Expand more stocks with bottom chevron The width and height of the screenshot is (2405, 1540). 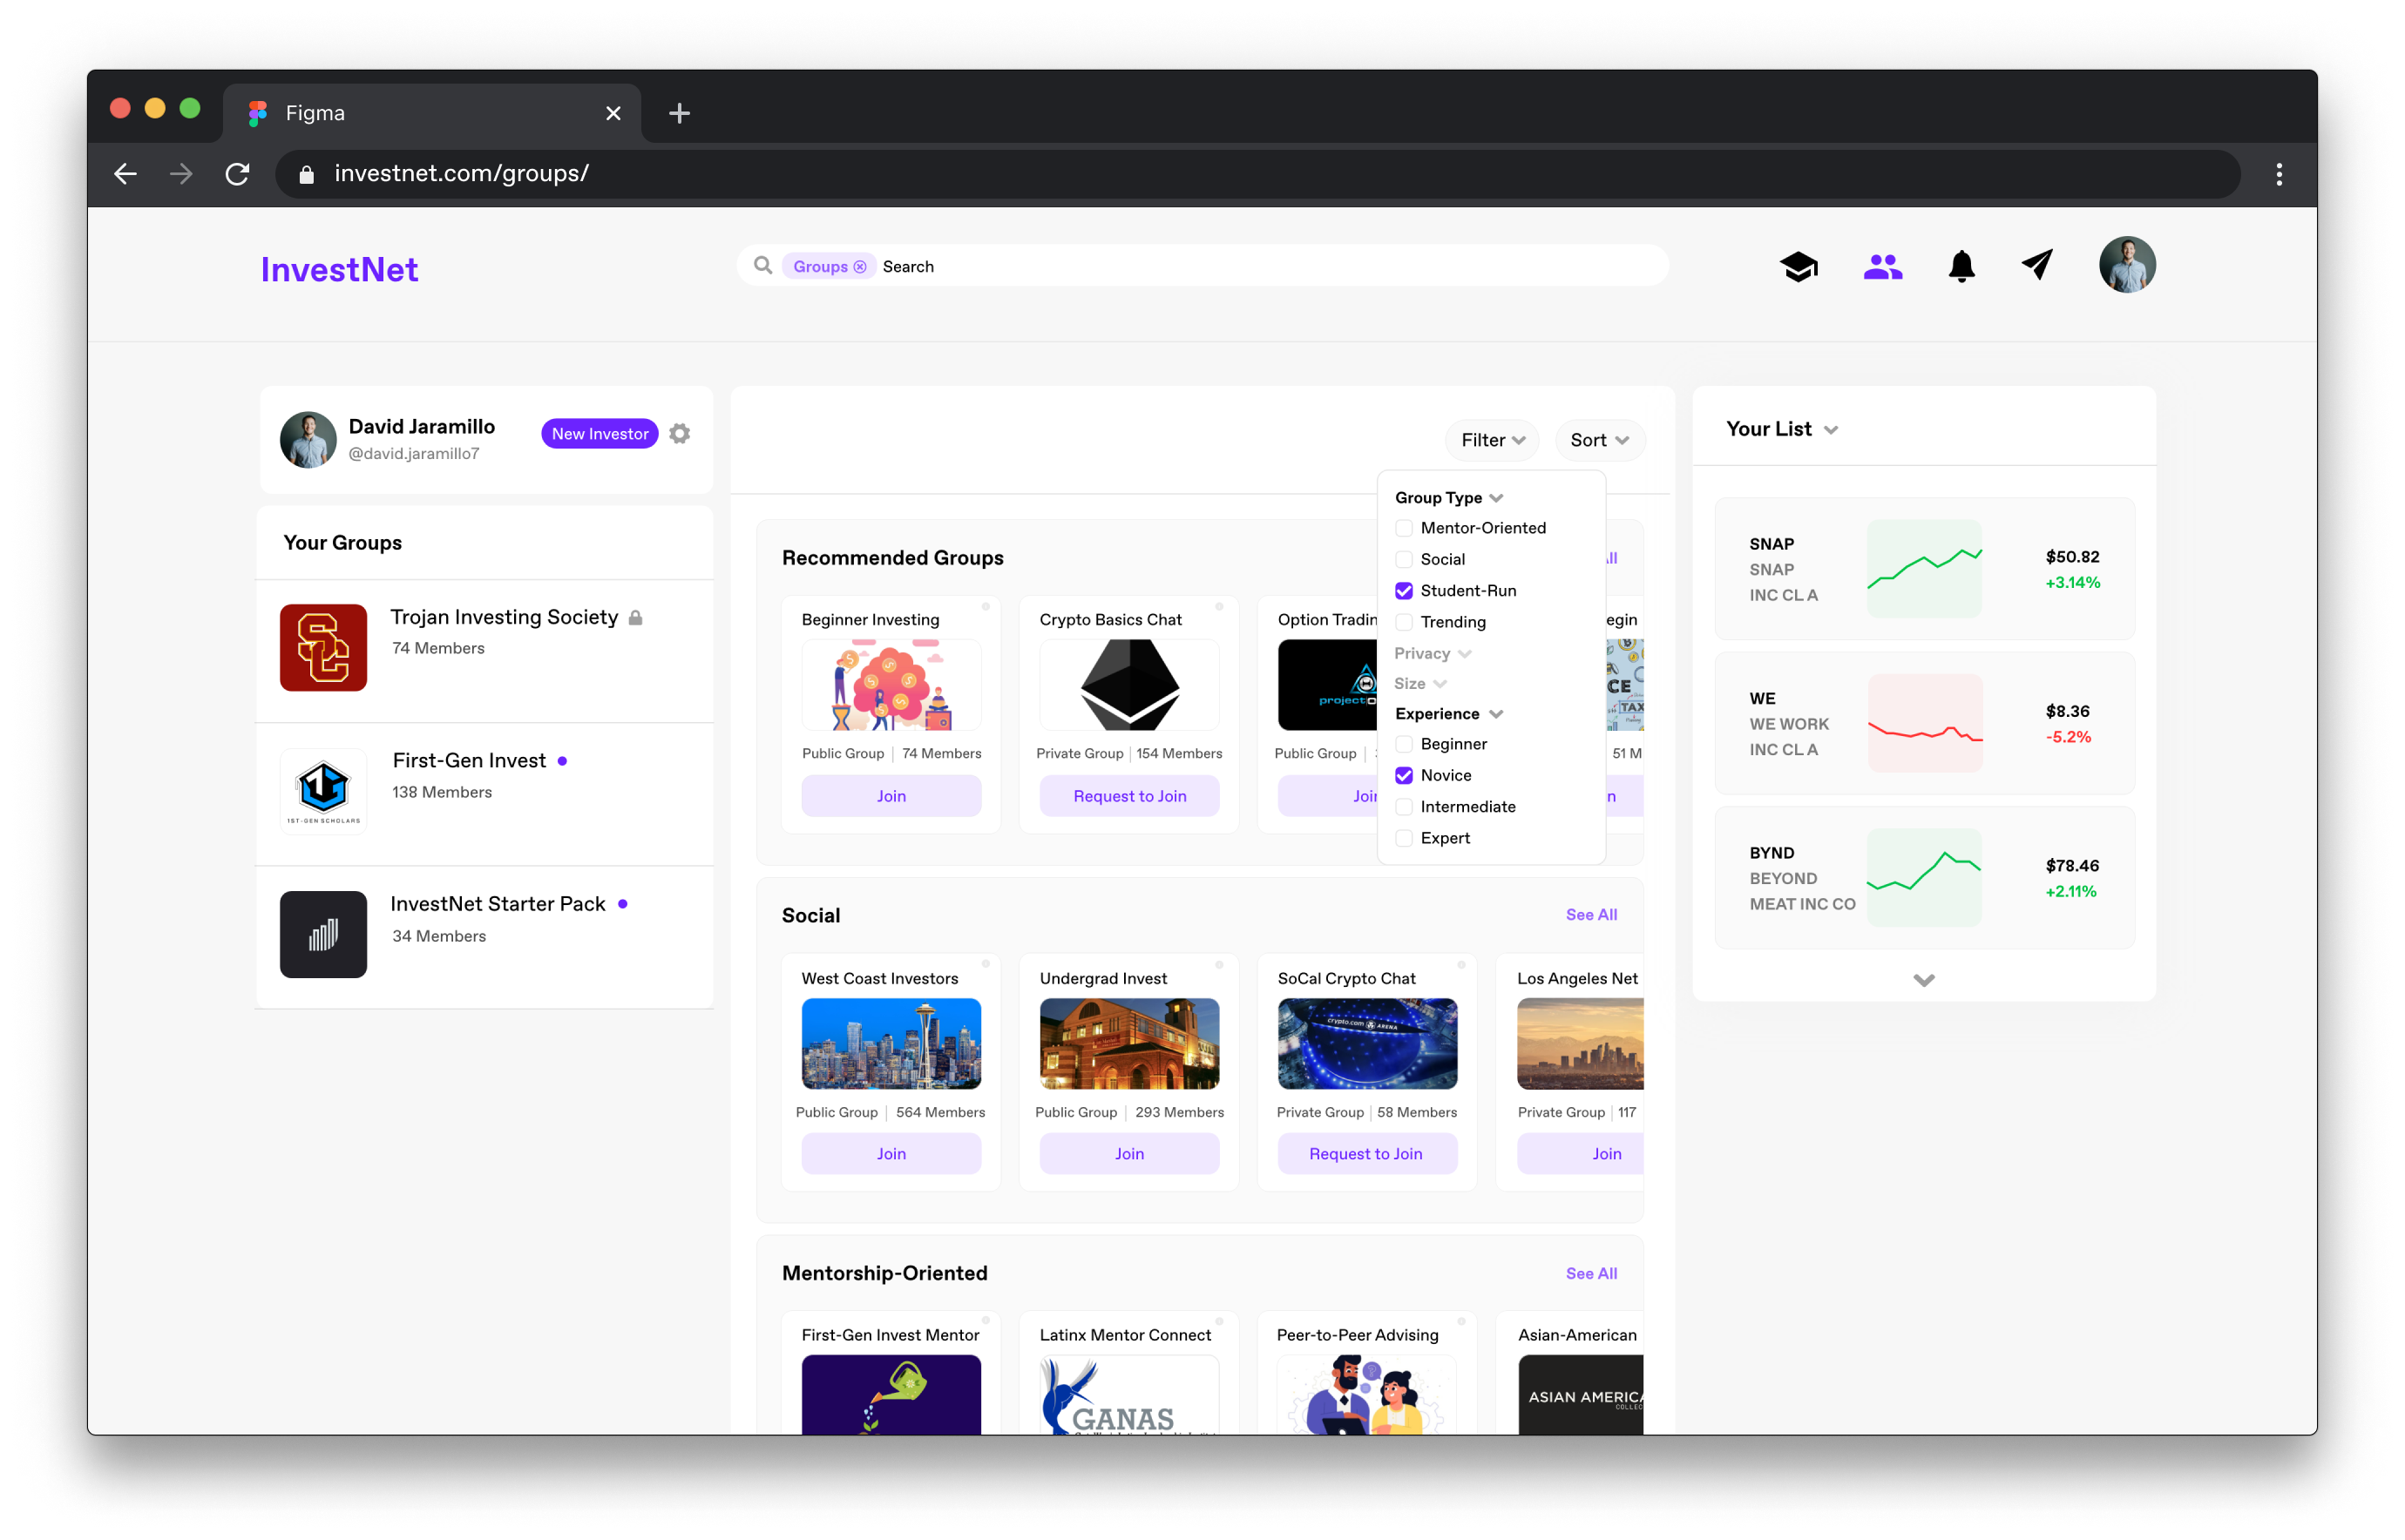(1923, 980)
